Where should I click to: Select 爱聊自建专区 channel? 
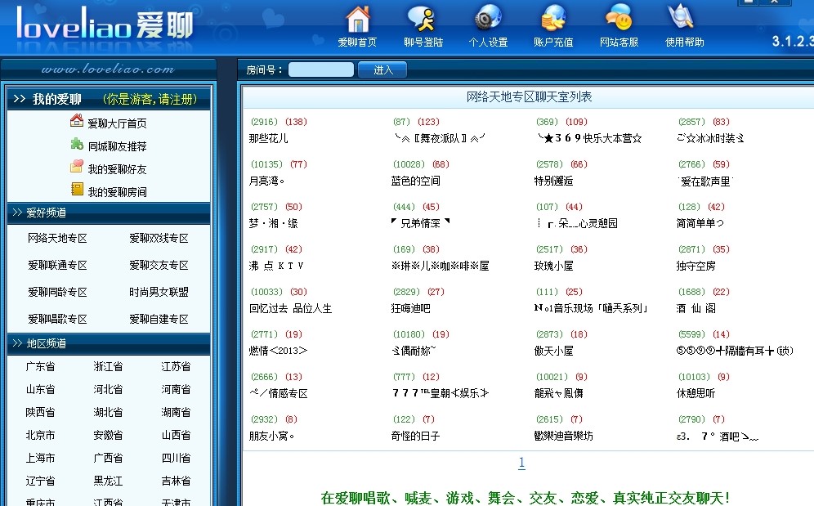pos(159,320)
